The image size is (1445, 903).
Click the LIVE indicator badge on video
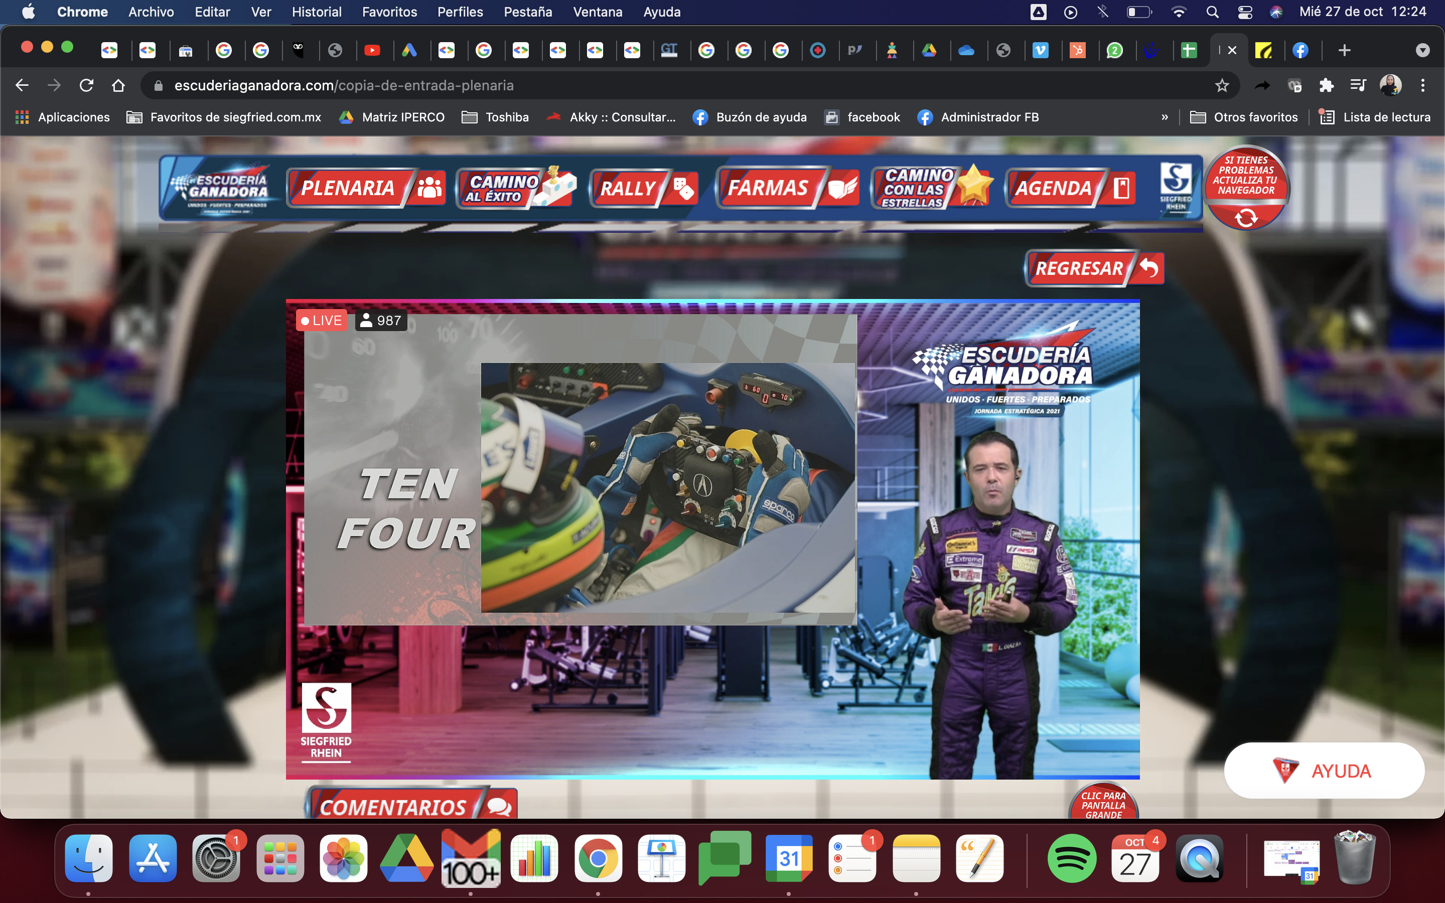[321, 321]
